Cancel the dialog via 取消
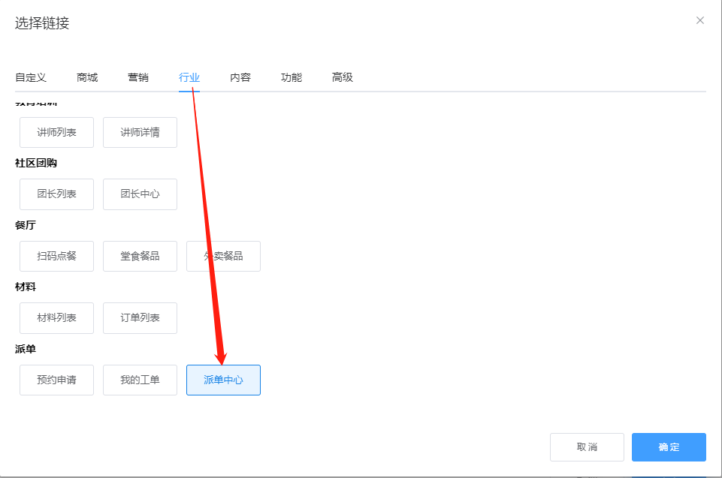Image resolution: width=722 pixels, height=478 pixels. pos(587,446)
